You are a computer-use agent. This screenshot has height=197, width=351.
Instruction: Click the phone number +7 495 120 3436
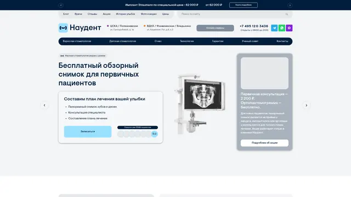coord(254,26)
